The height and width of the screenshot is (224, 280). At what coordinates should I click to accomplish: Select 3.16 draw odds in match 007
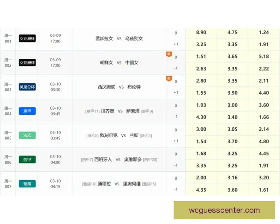[232, 178]
